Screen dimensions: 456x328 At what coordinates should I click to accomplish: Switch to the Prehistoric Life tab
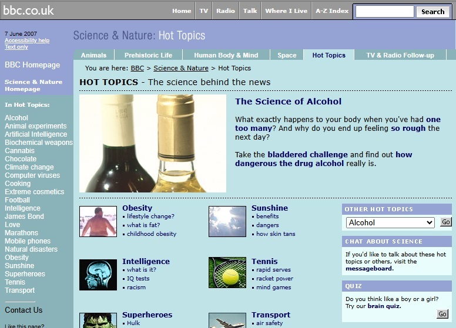point(148,55)
